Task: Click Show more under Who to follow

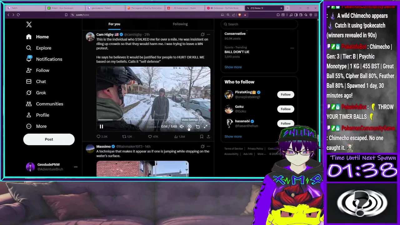Action: click(233, 136)
